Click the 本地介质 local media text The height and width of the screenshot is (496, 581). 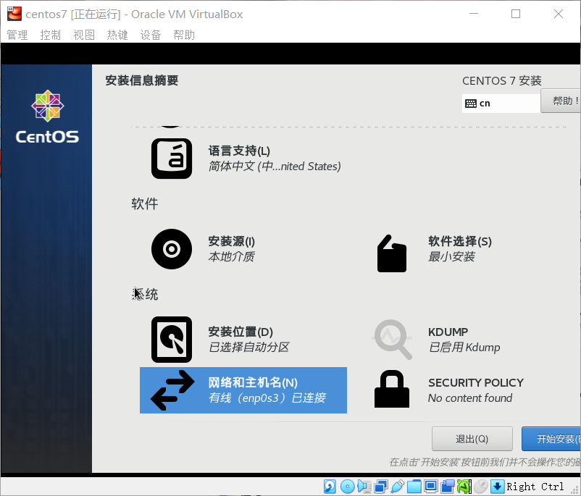click(231, 256)
